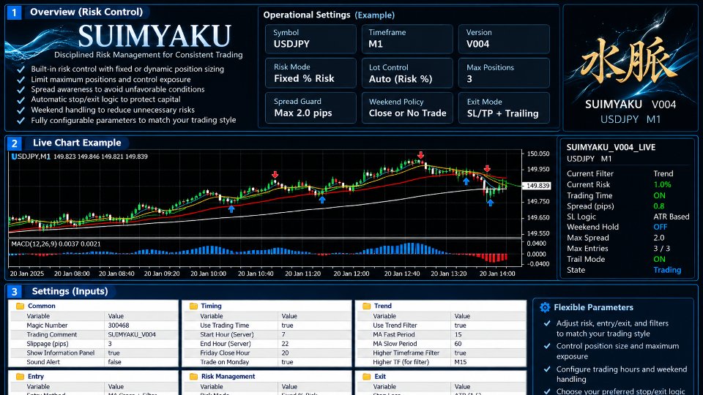Click the section 1 number badge
Image resolution: width=703 pixels, height=395 pixels.
coord(14,12)
